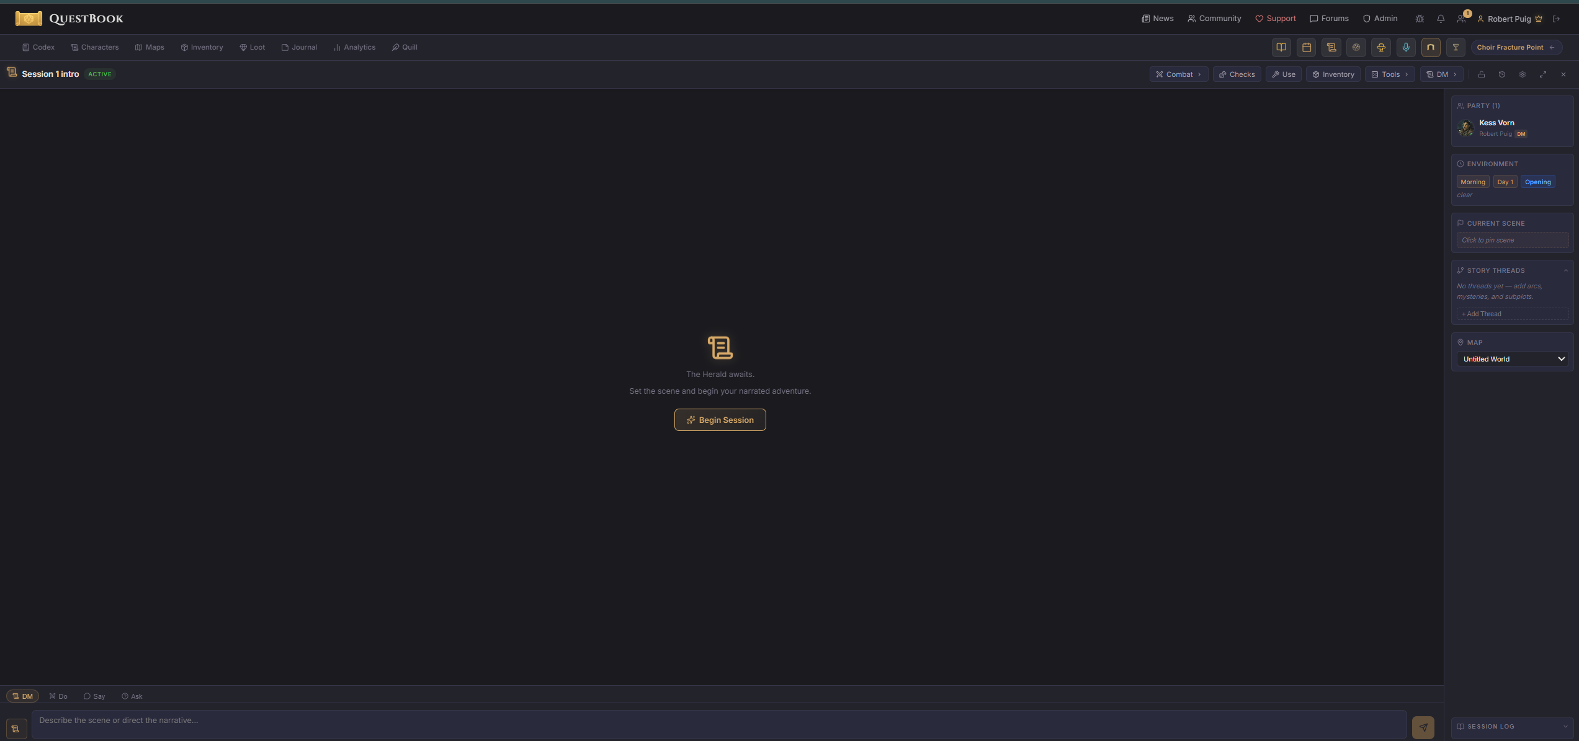The width and height of the screenshot is (1579, 741).
Task: Expand the Session Log panel
Action: pos(1512,726)
